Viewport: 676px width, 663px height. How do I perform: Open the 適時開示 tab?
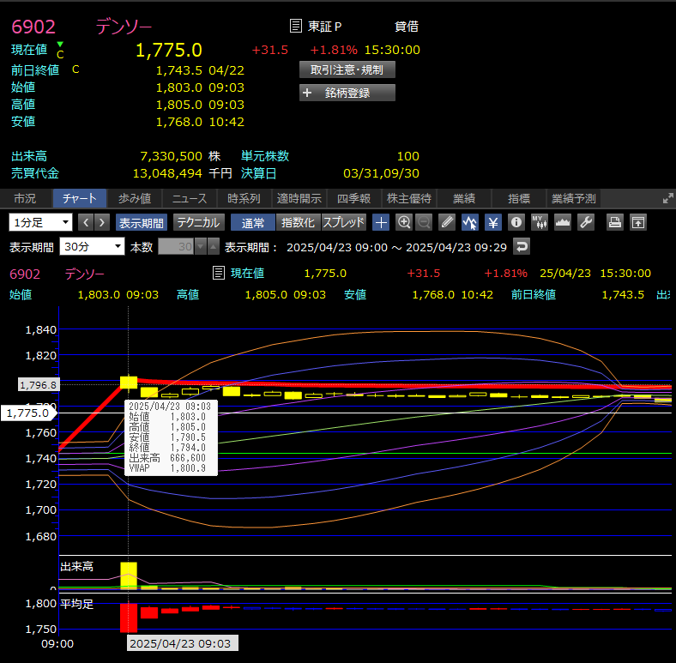click(x=299, y=199)
